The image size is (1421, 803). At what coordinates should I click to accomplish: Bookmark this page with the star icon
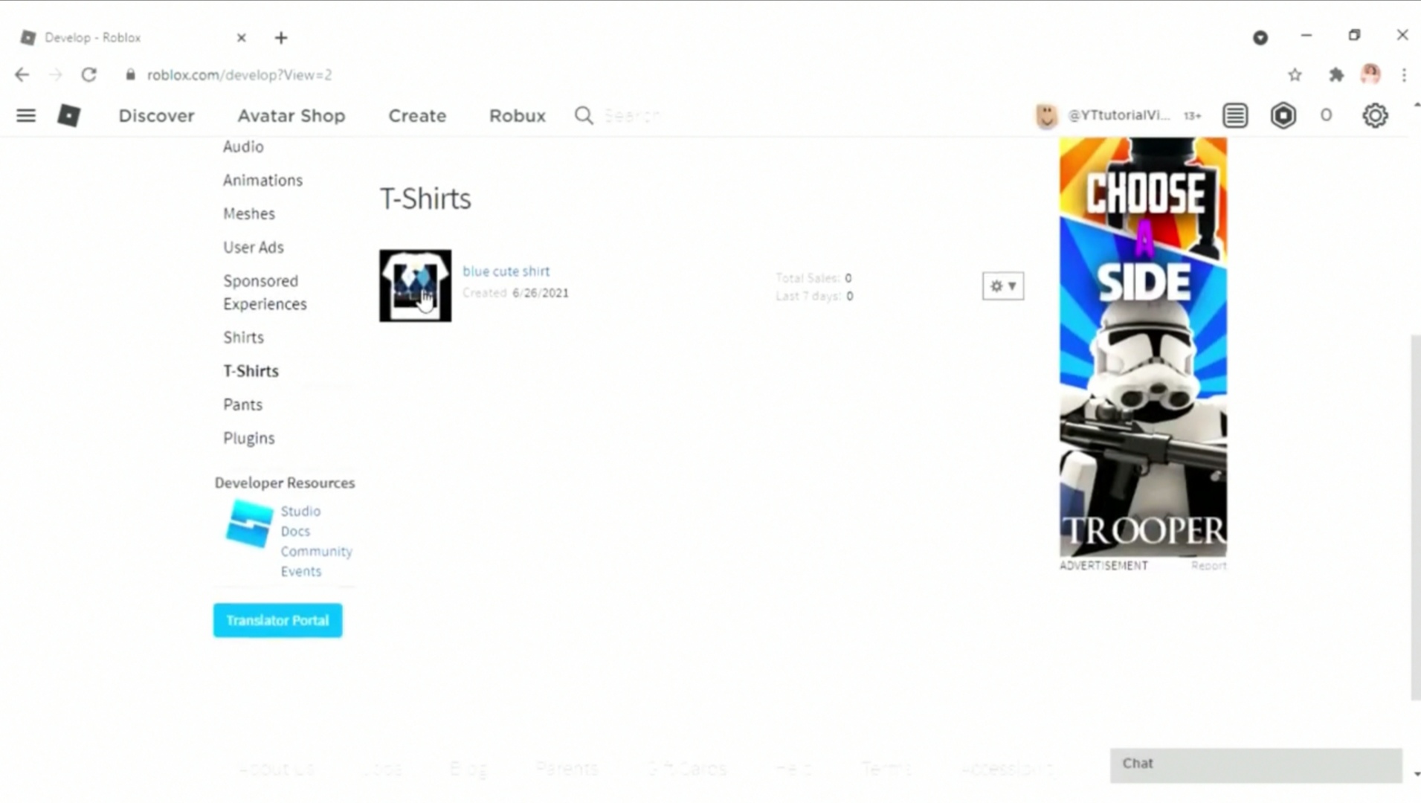point(1295,74)
